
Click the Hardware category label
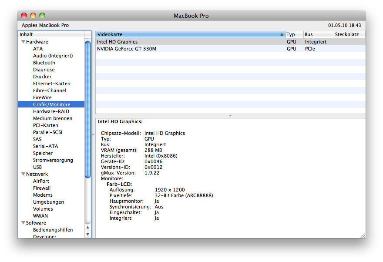tap(37, 42)
